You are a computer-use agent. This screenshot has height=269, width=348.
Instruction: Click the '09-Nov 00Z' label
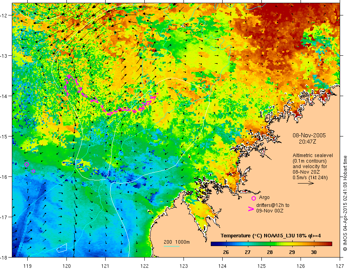[270, 210]
